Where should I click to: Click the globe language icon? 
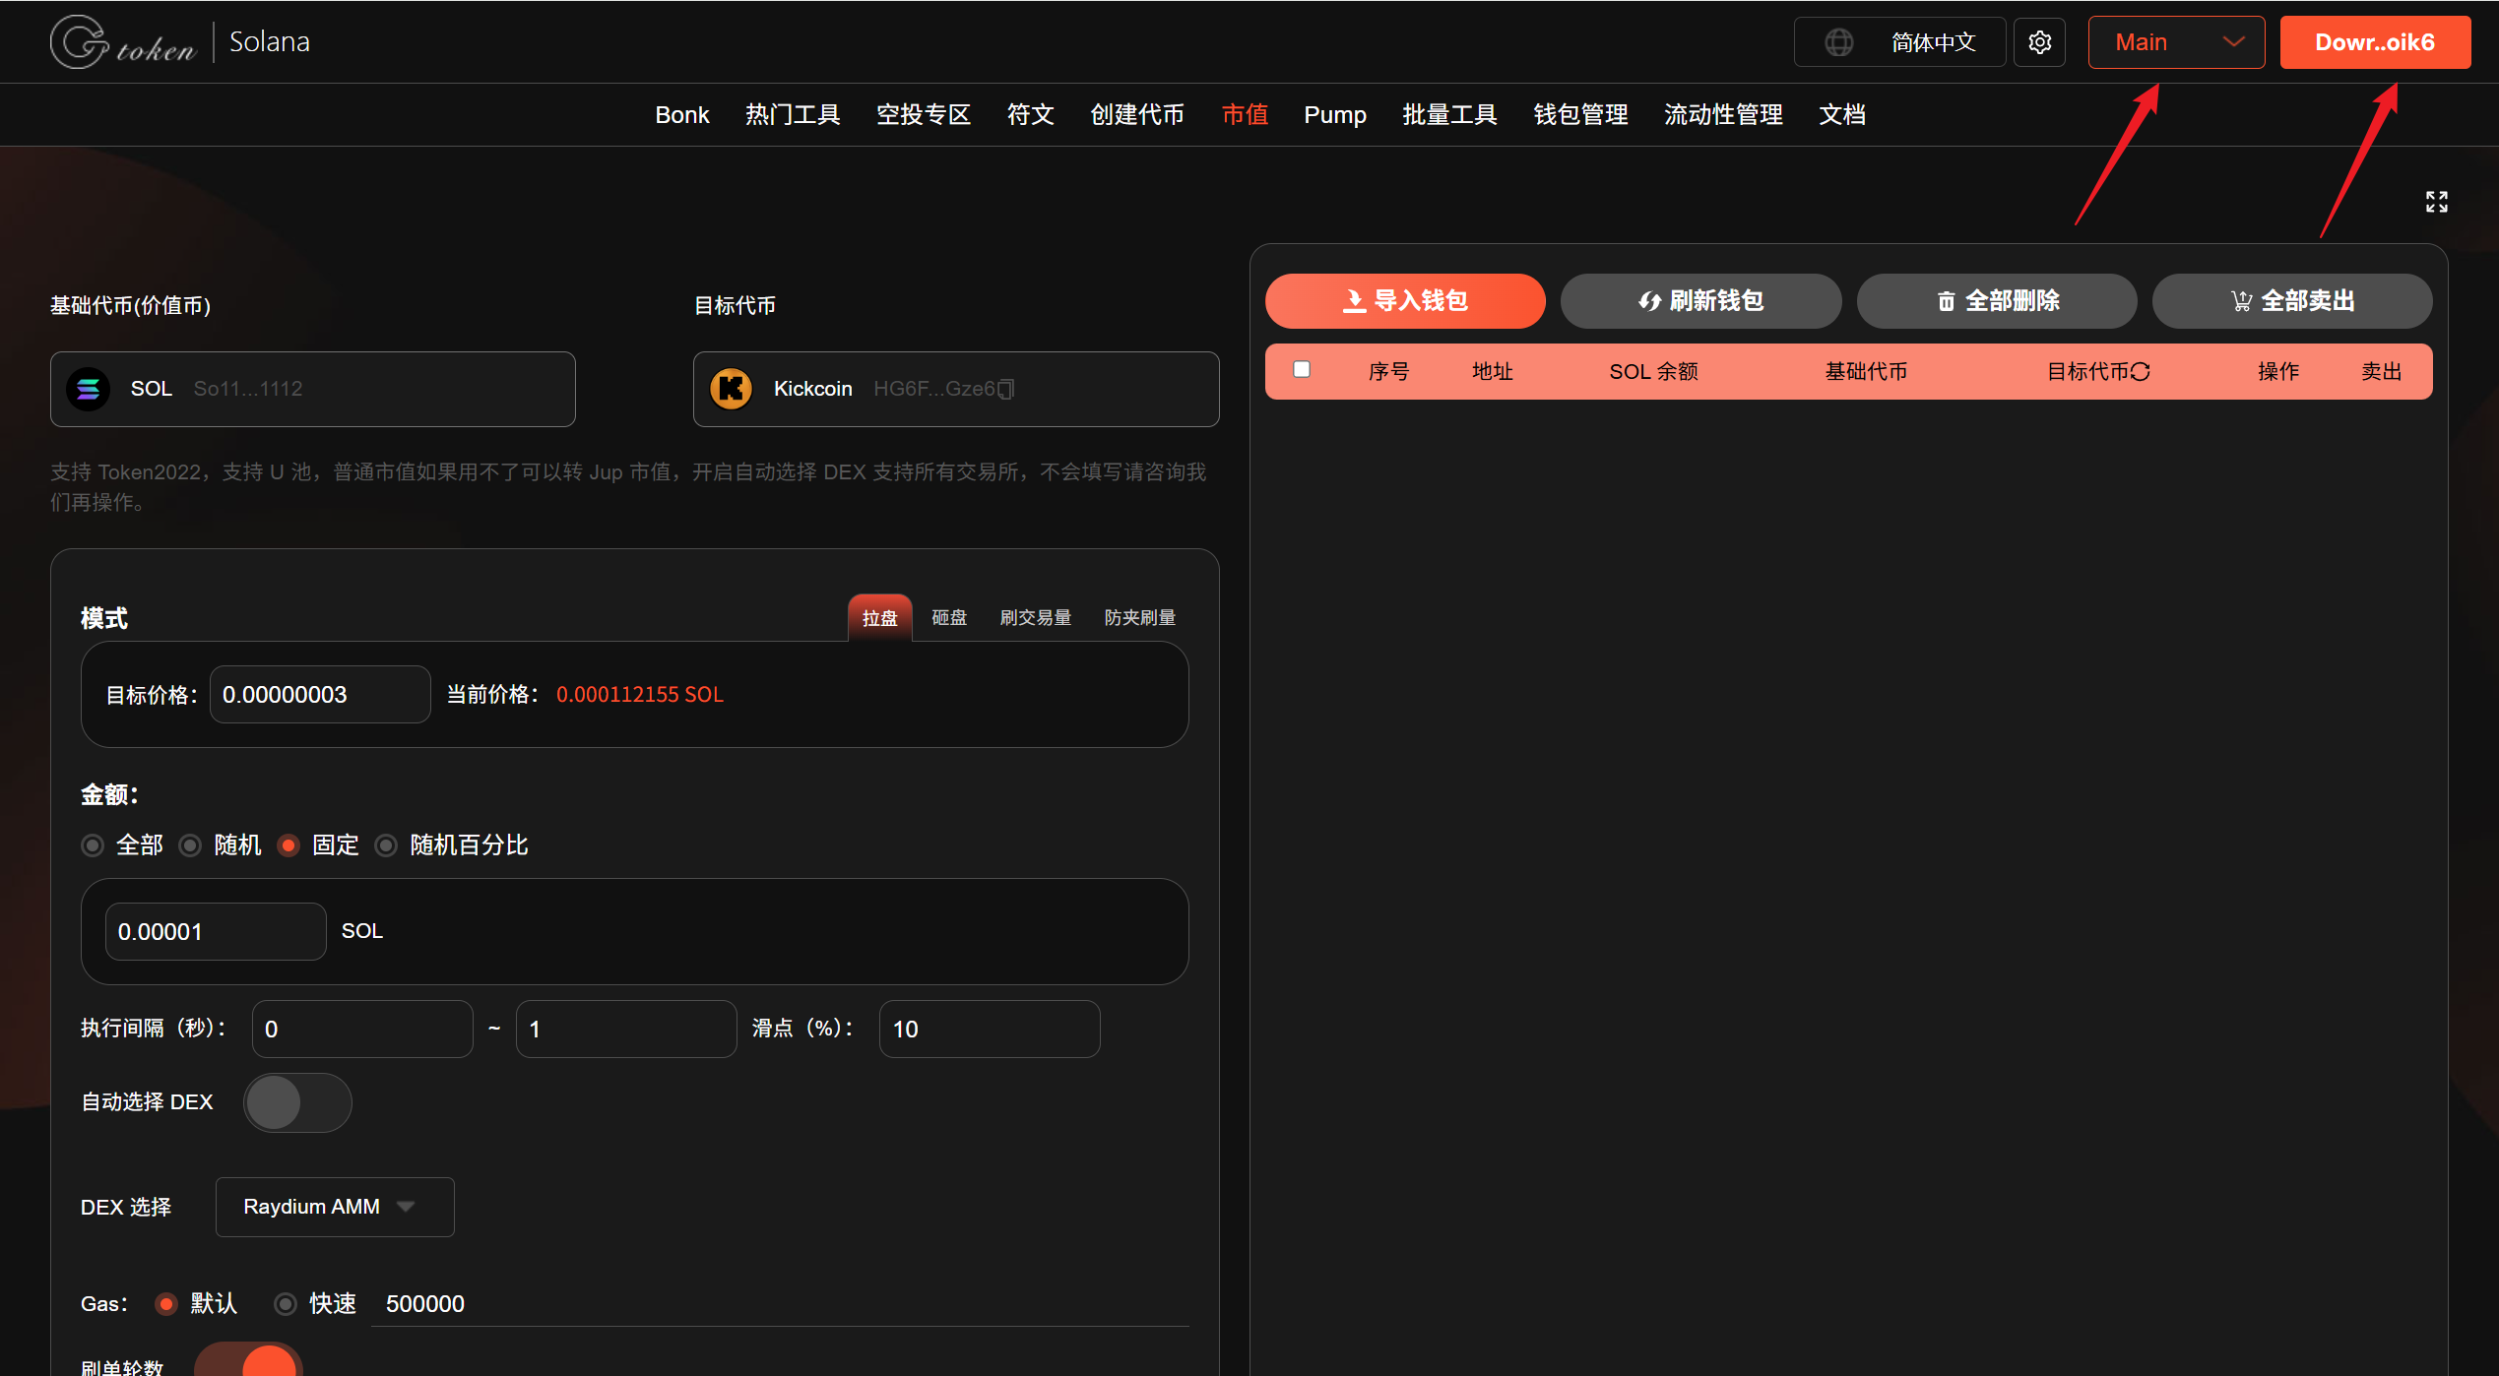click(x=1838, y=42)
